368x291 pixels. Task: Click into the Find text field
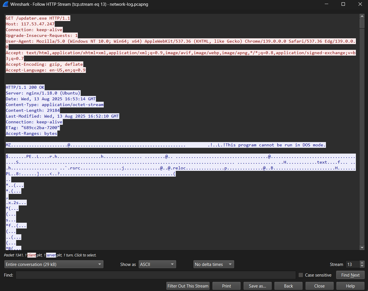pos(156,275)
